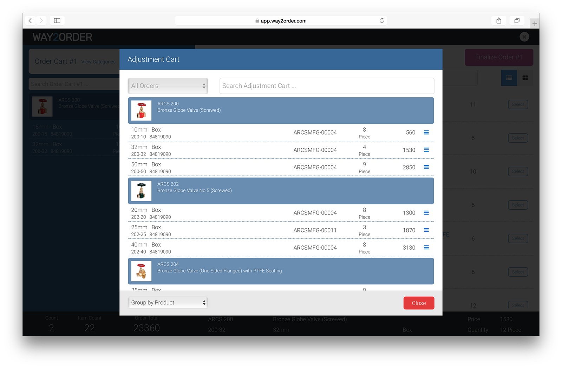The width and height of the screenshot is (562, 368).
Task: Click ARCS 202 product thumbnail
Action: click(141, 191)
